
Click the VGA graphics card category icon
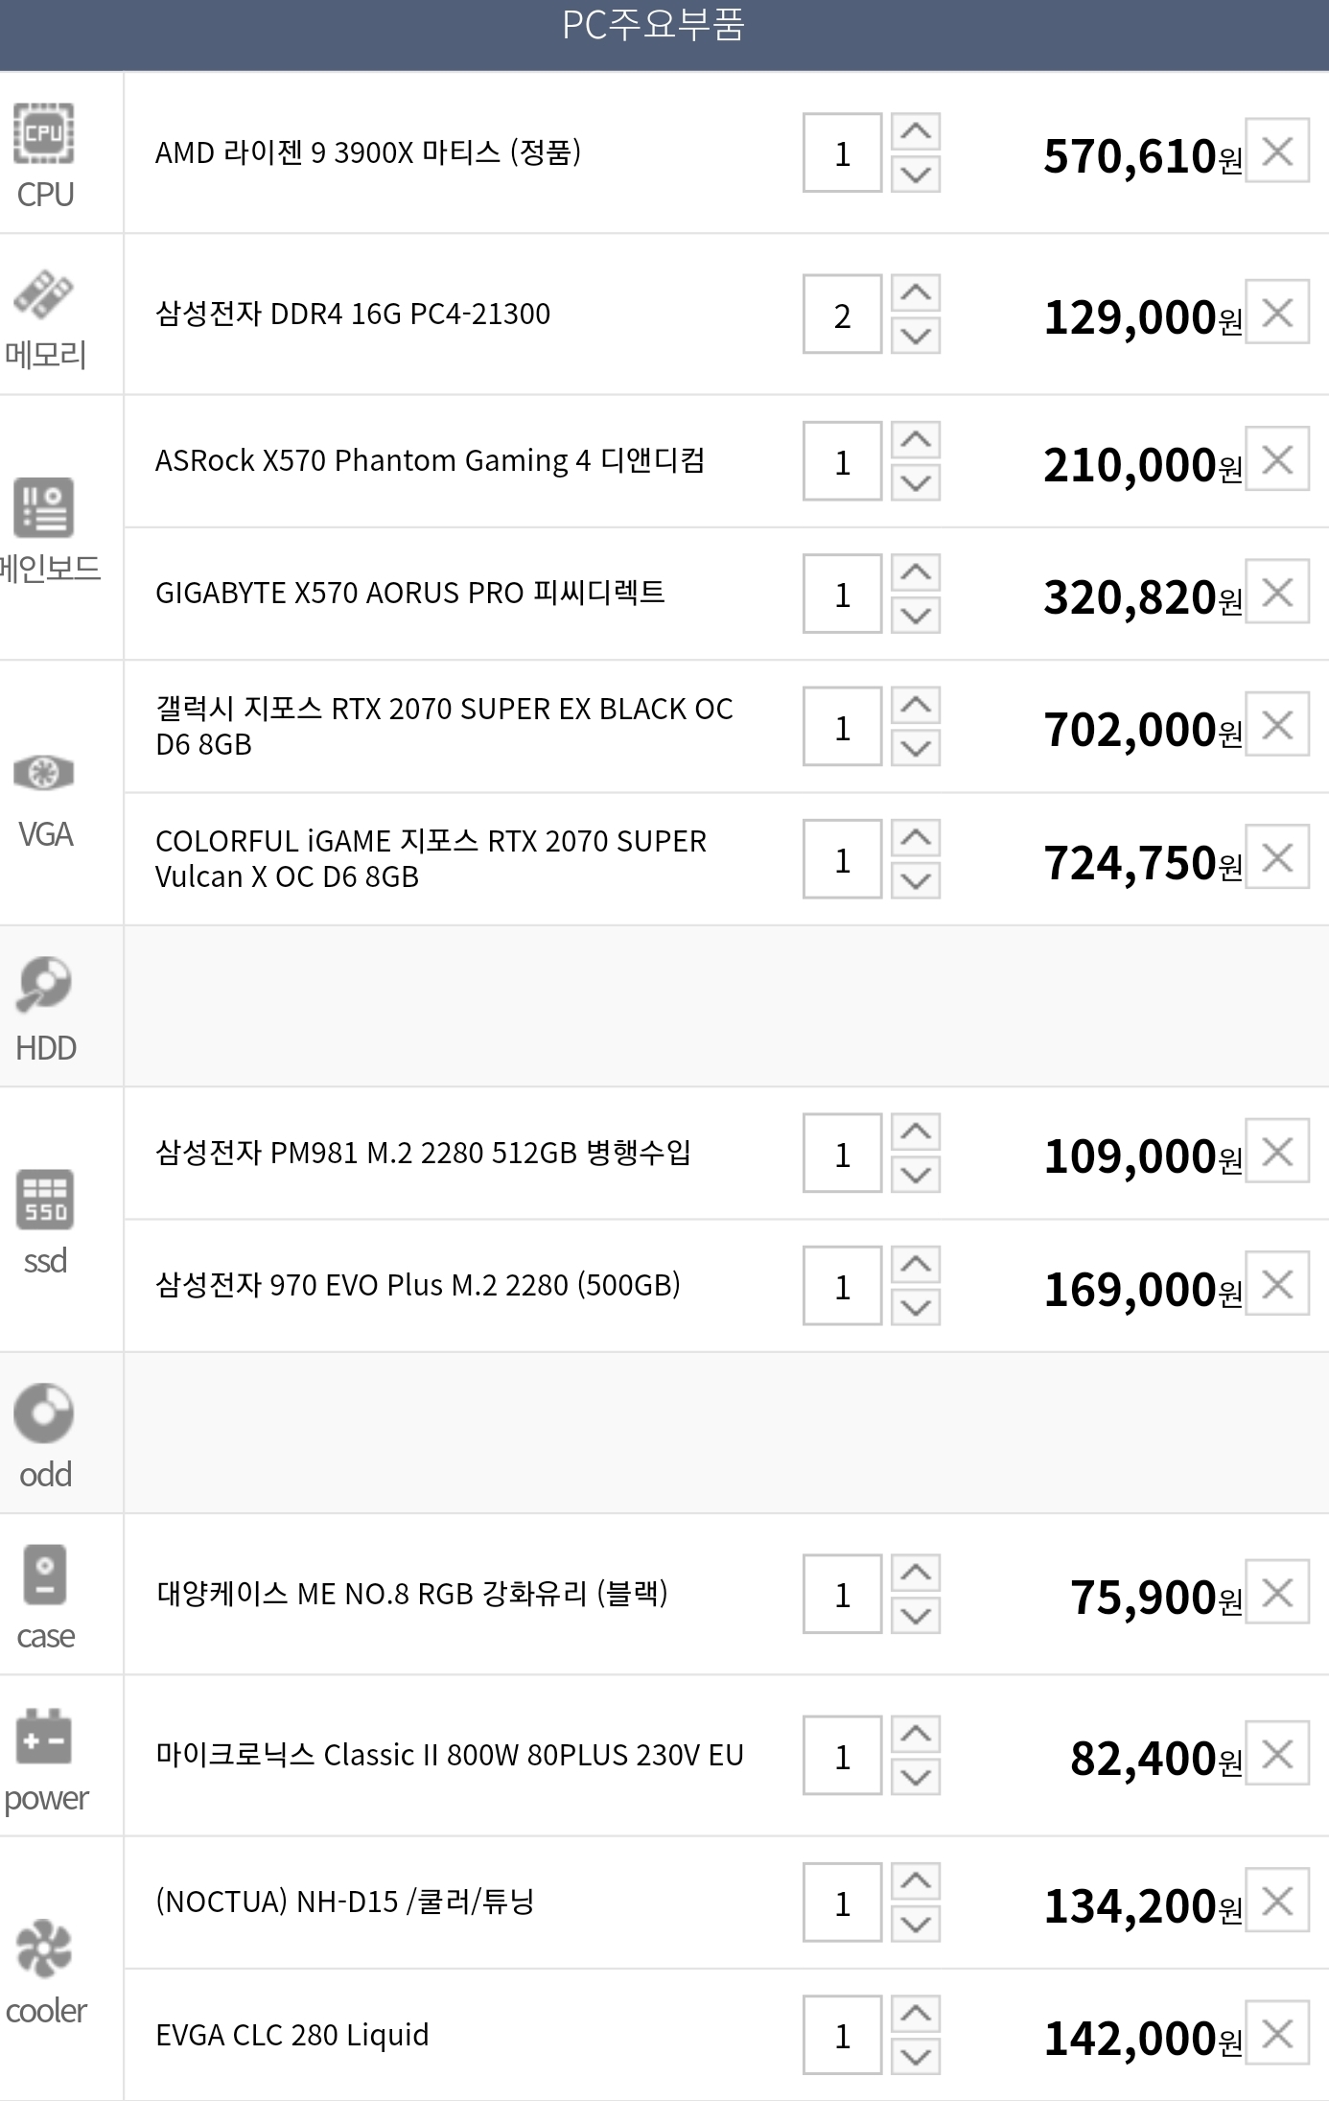(x=44, y=773)
